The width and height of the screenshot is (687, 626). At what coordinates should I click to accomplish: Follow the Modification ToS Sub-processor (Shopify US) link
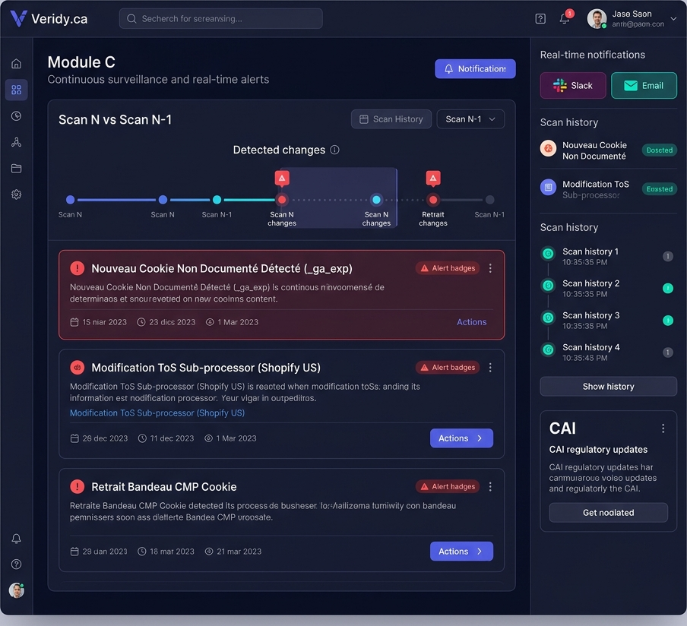pyautogui.click(x=157, y=413)
